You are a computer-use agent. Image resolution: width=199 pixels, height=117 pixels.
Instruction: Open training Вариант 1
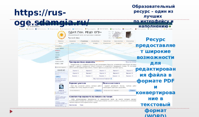76,71
